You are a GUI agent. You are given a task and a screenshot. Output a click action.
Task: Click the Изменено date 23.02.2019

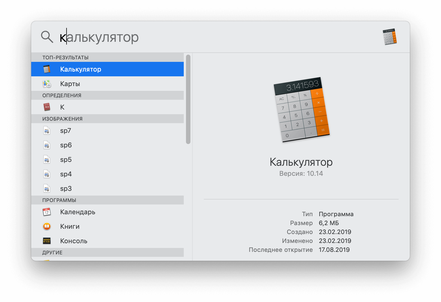[x=335, y=241]
